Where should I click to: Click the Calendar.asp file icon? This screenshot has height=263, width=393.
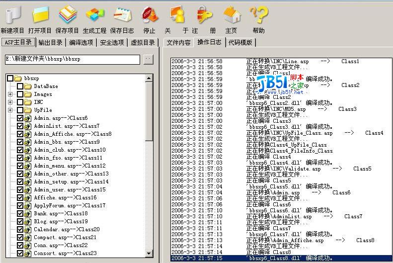27,229
